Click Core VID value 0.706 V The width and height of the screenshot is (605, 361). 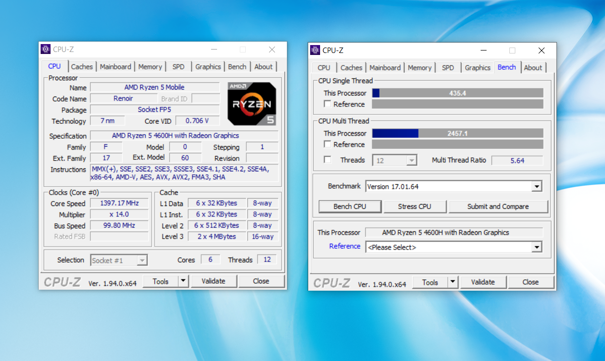[x=197, y=121]
